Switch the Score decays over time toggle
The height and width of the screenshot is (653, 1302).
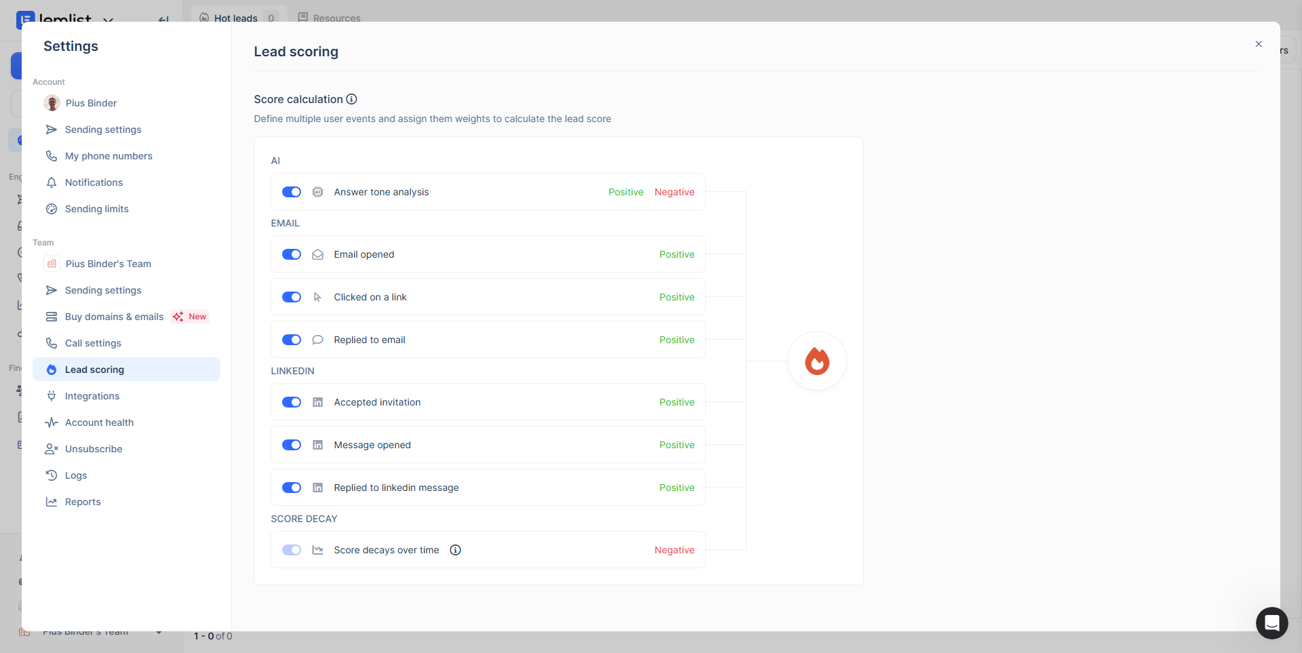[292, 550]
